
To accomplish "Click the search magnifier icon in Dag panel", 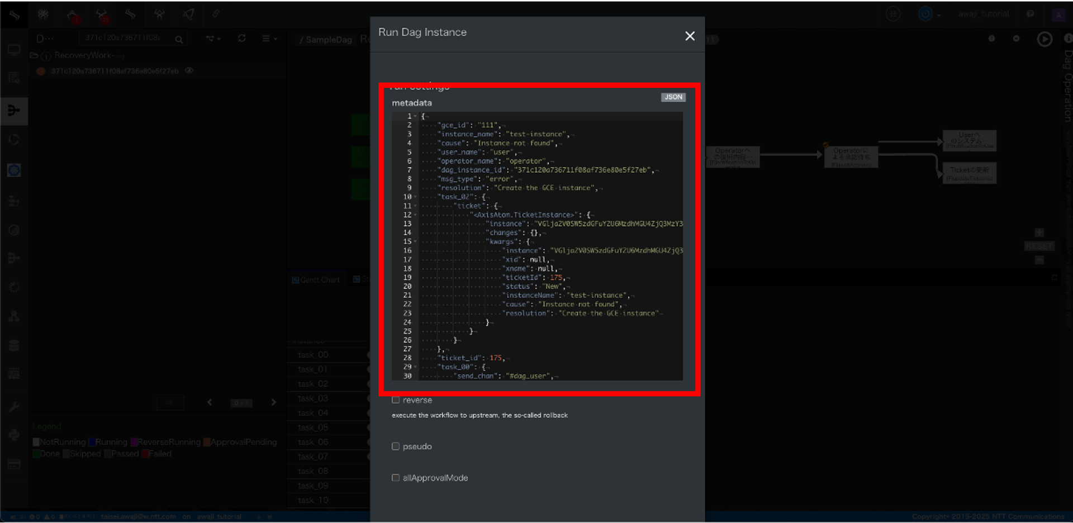I will (179, 39).
